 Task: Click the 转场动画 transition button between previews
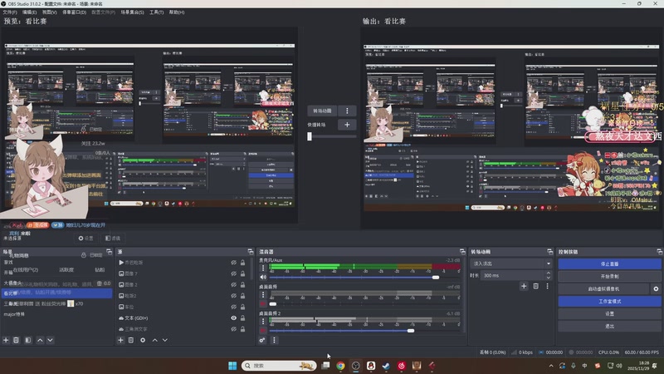point(322,111)
